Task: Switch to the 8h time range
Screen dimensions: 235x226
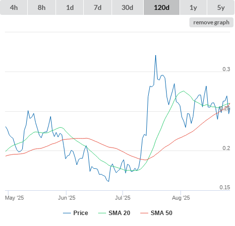Action: point(42,7)
